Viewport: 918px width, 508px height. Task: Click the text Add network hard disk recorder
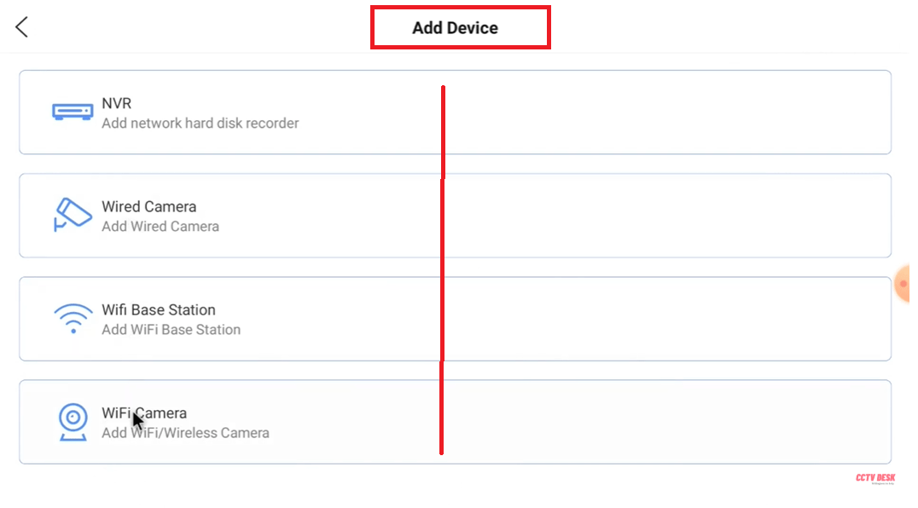200,124
